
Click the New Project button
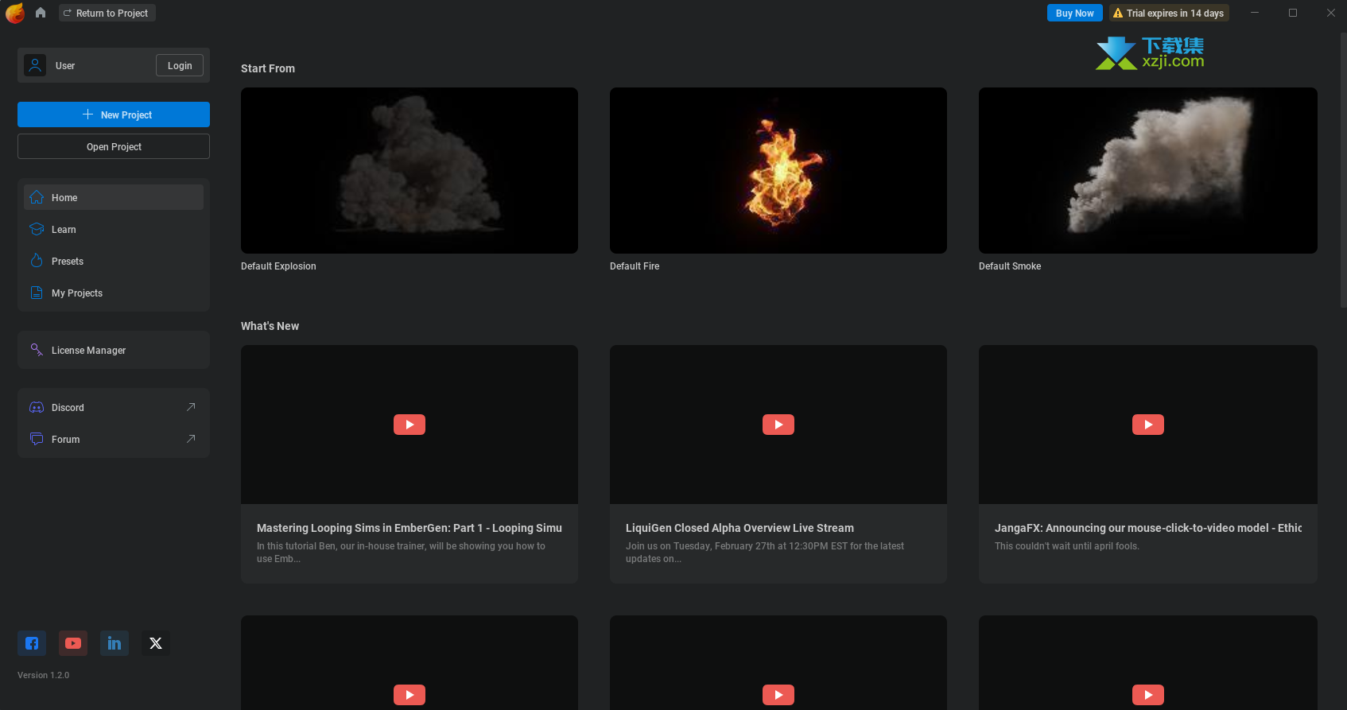tap(114, 114)
